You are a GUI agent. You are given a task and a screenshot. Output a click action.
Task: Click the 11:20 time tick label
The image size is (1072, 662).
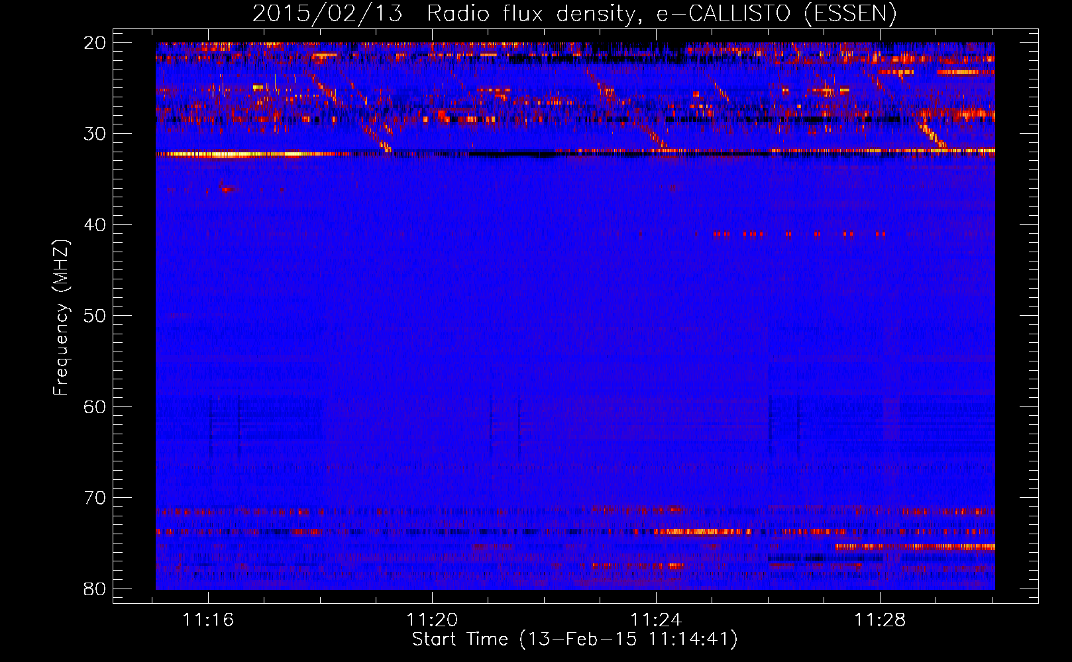[432, 620]
